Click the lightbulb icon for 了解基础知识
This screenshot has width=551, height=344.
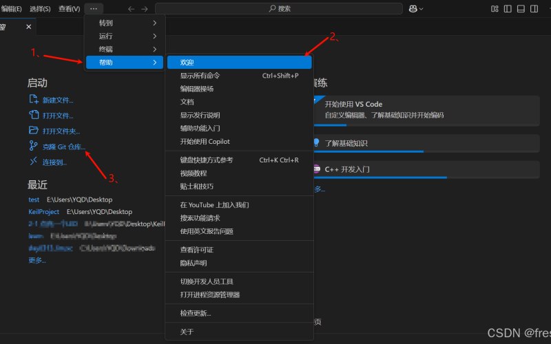tap(316, 142)
